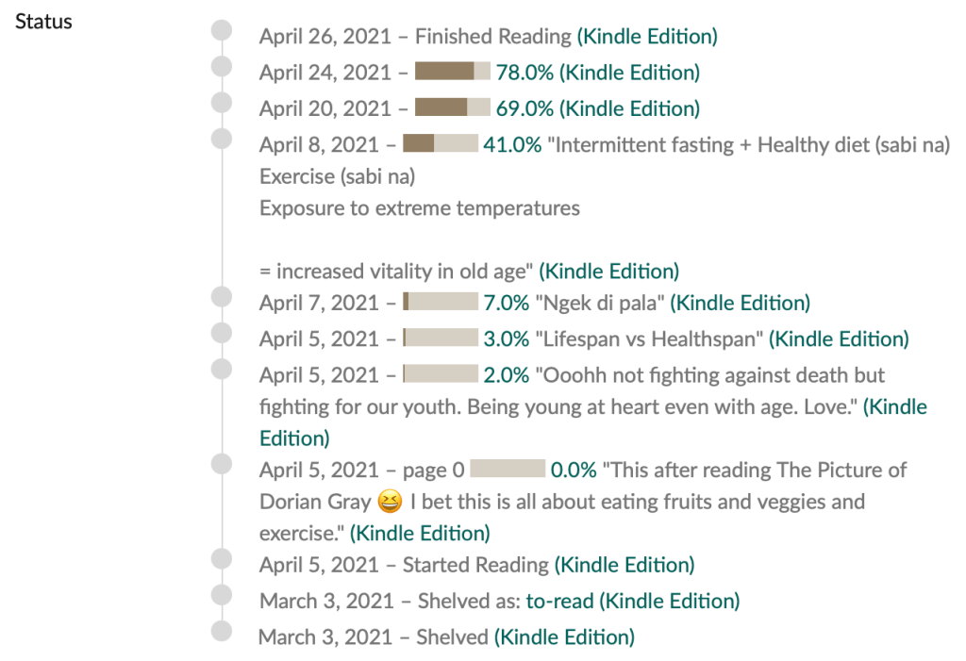Click the timeline dot for Shelved as to-read

pyautogui.click(x=222, y=595)
